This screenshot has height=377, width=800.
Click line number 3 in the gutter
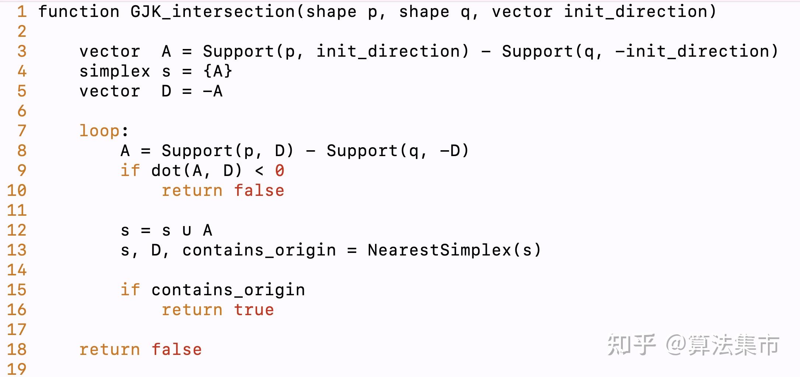coord(22,52)
